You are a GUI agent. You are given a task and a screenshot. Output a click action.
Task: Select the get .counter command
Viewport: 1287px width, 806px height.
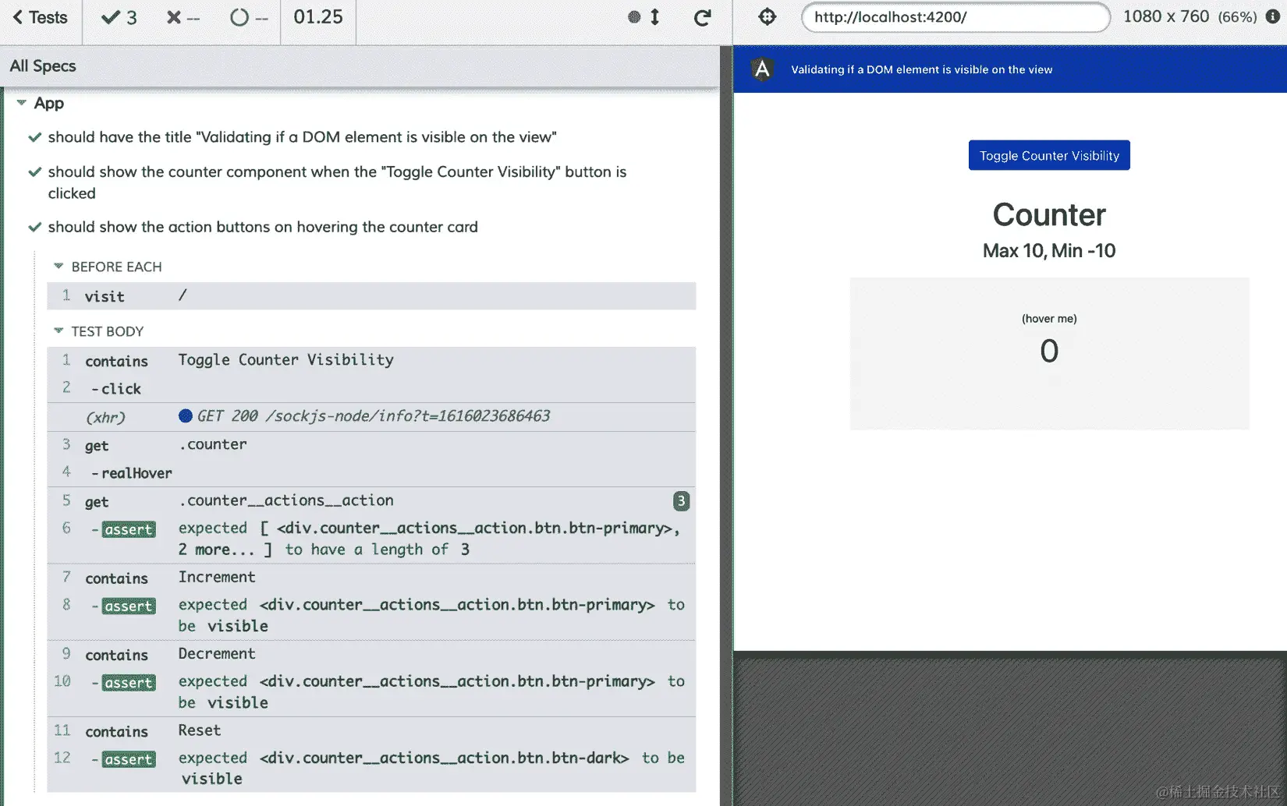click(371, 445)
